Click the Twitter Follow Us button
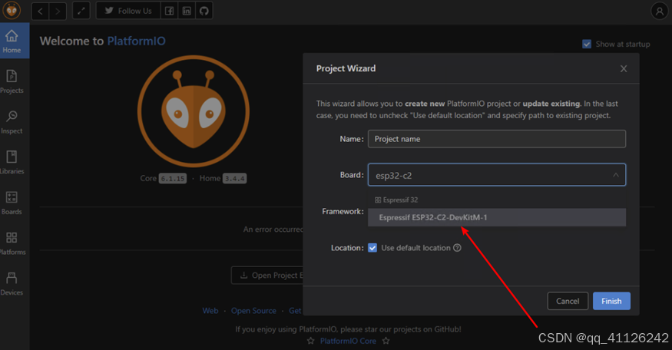This screenshot has height=350, width=672. pos(128,11)
